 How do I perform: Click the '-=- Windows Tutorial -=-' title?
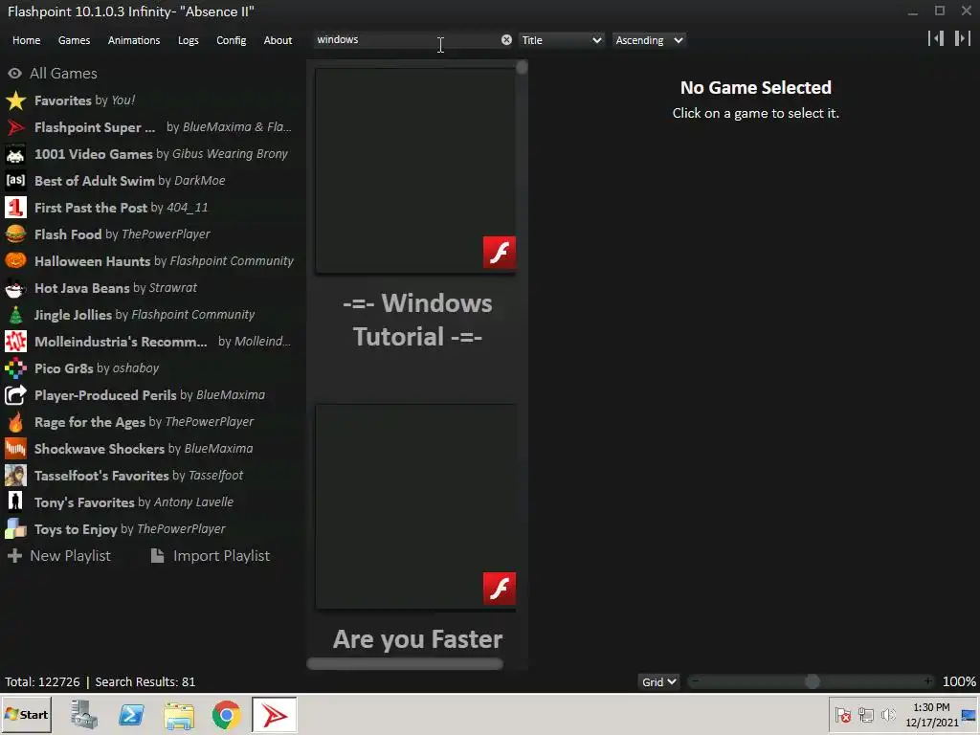click(x=417, y=320)
